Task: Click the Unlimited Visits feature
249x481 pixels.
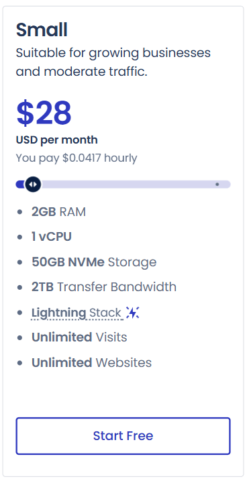Action: pyautogui.click(x=79, y=337)
